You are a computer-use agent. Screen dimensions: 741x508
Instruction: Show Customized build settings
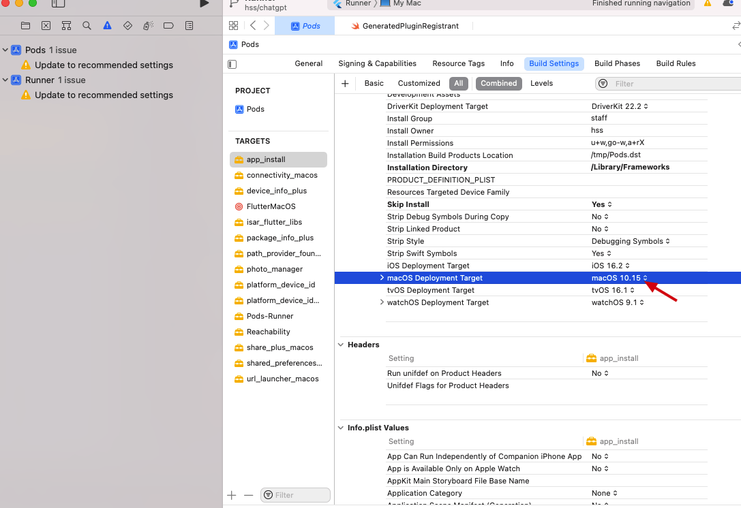pos(419,84)
